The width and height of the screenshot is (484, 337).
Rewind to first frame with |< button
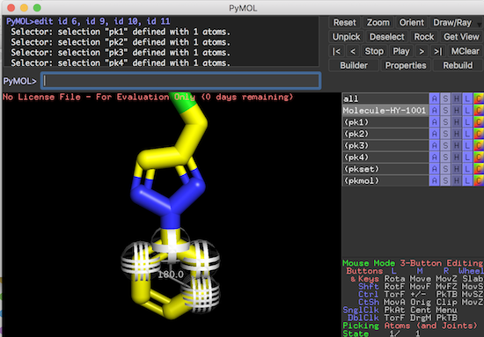click(x=336, y=51)
